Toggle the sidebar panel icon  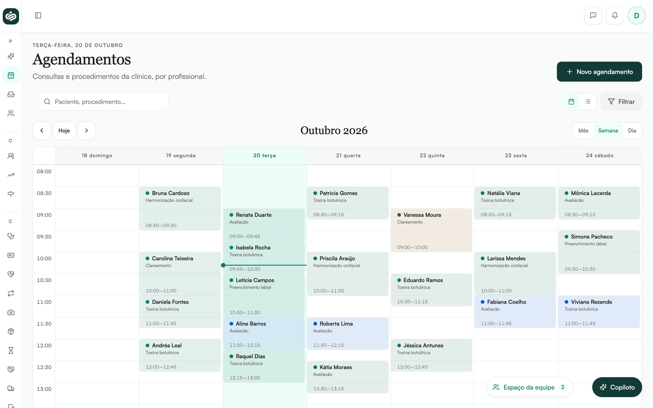click(x=38, y=16)
